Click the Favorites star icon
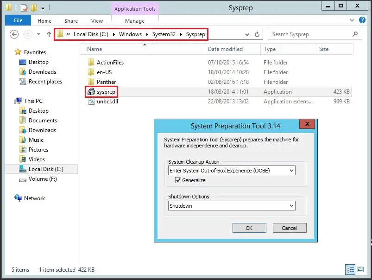 pos(18,52)
